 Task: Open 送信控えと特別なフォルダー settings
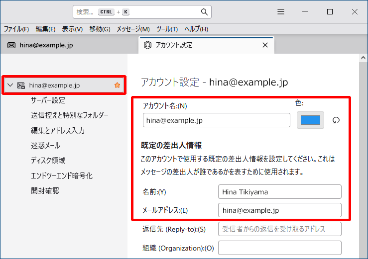click(70, 115)
